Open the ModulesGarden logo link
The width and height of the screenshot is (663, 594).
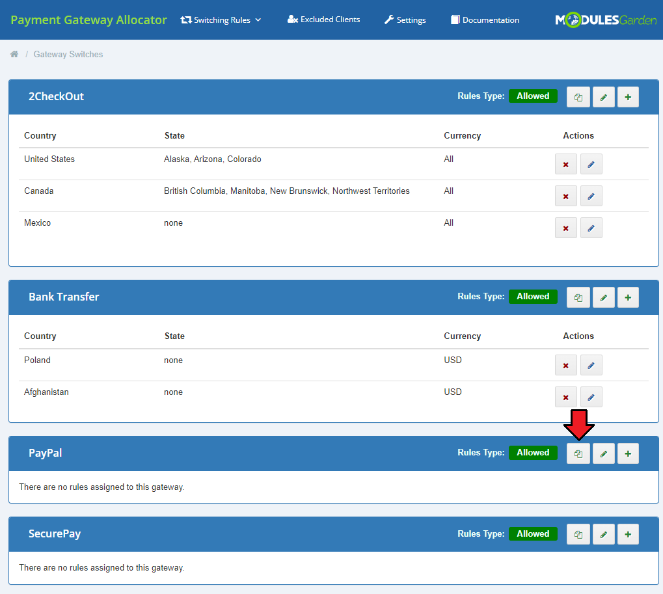click(x=606, y=20)
